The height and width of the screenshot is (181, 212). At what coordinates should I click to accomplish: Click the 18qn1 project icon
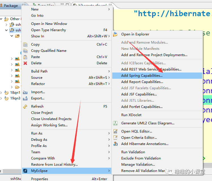pyautogui.click(x=6, y=93)
